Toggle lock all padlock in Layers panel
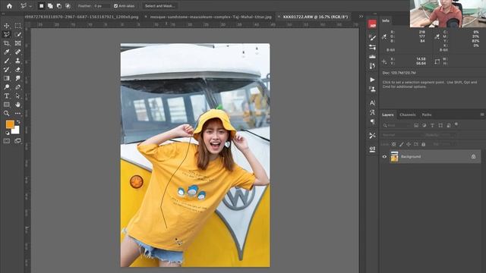 [424, 144]
